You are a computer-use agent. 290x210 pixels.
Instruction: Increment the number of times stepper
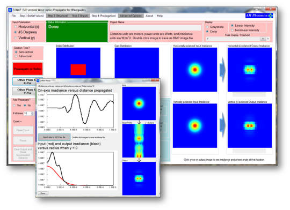point(33,112)
